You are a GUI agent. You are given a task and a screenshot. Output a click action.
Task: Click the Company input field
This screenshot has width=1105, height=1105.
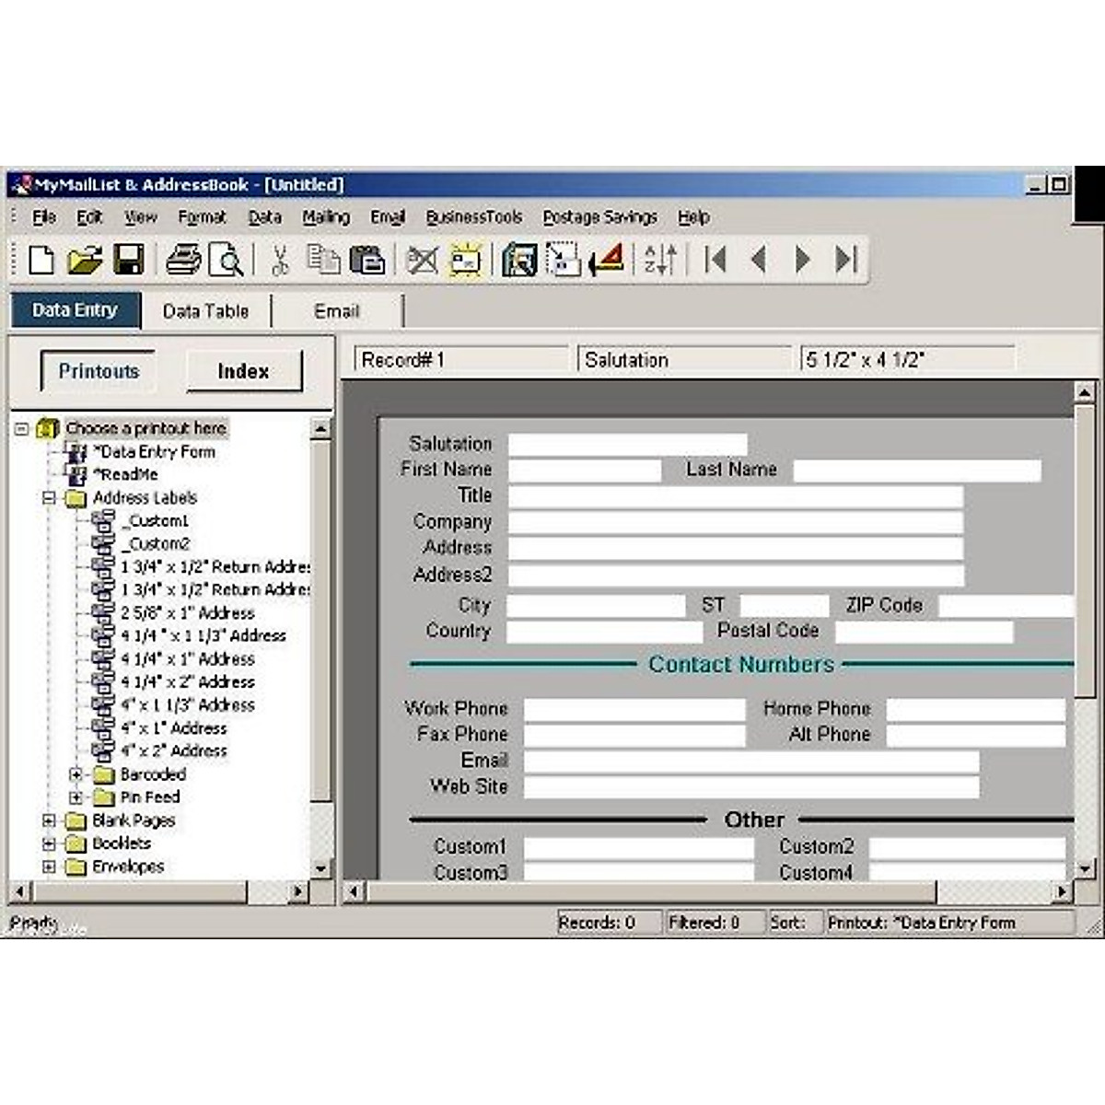pyautogui.click(x=735, y=522)
